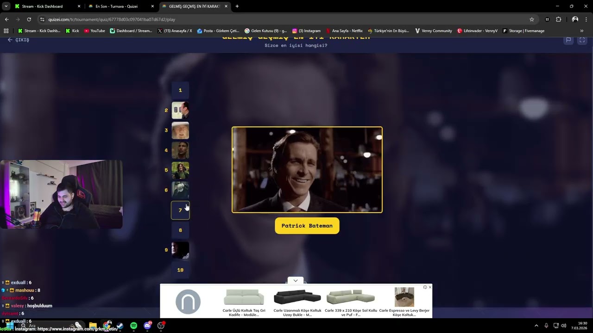The image size is (593, 333).
Task: Open the Instagram bookmark
Action: [306, 31]
